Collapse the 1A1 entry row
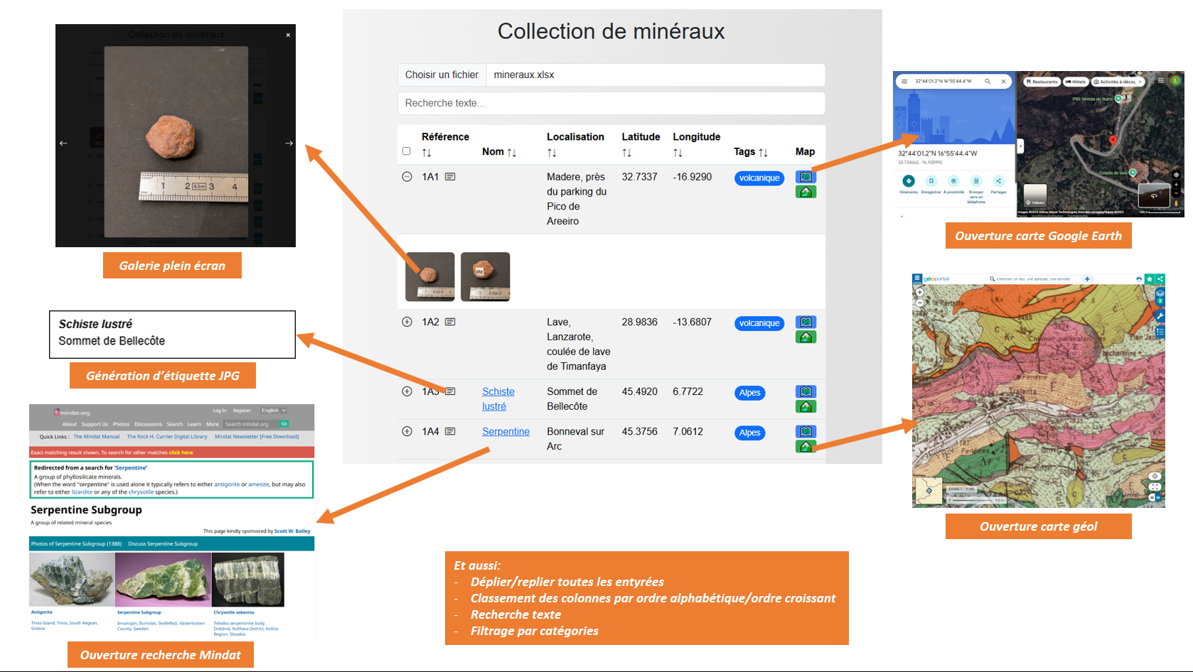1193x672 pixels. tap(407, 177)
